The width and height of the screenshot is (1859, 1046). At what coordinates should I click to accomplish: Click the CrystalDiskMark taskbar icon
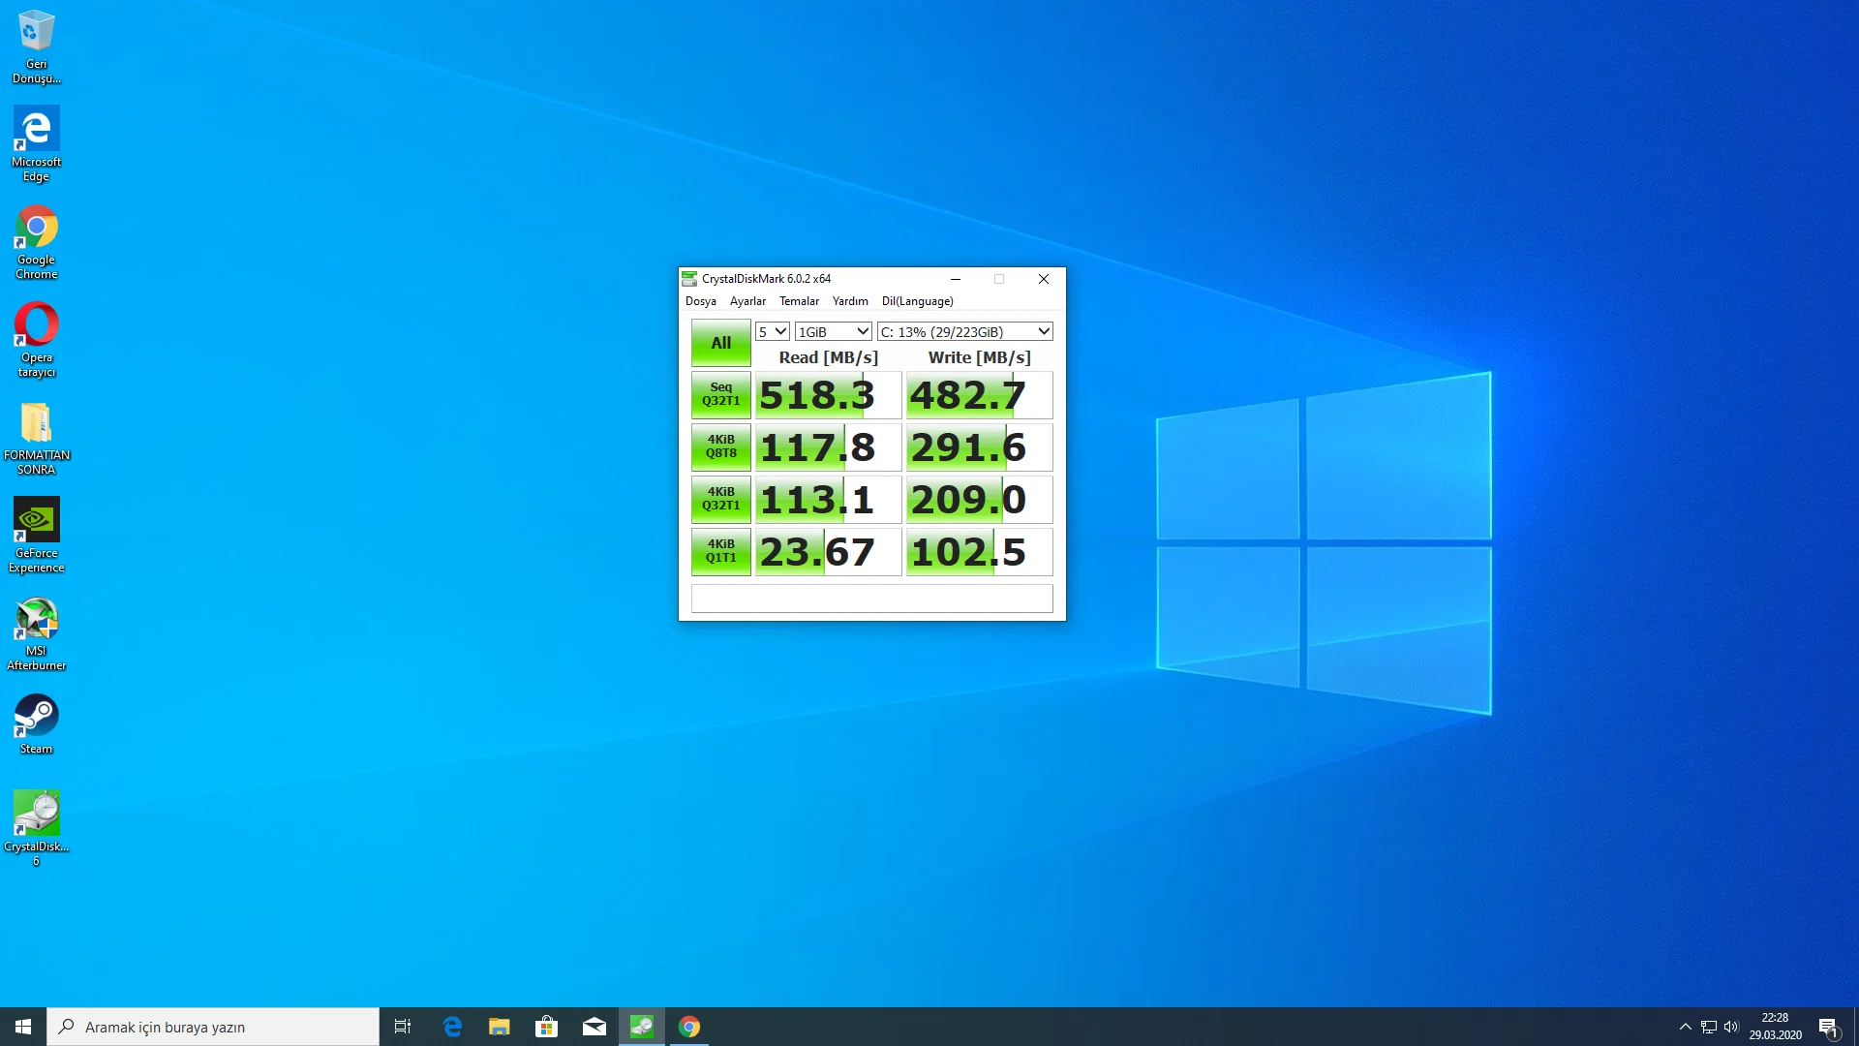[641, 1027]
